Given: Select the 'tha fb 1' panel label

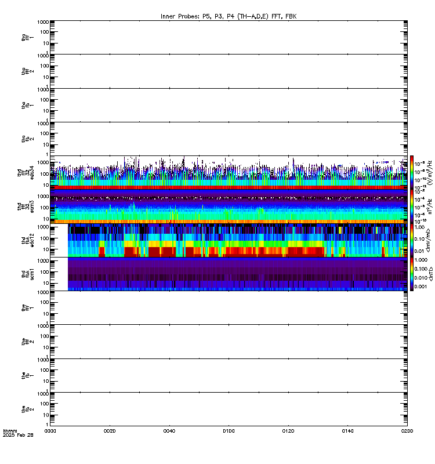Looking at the screenshot, I should click(27, 105).
